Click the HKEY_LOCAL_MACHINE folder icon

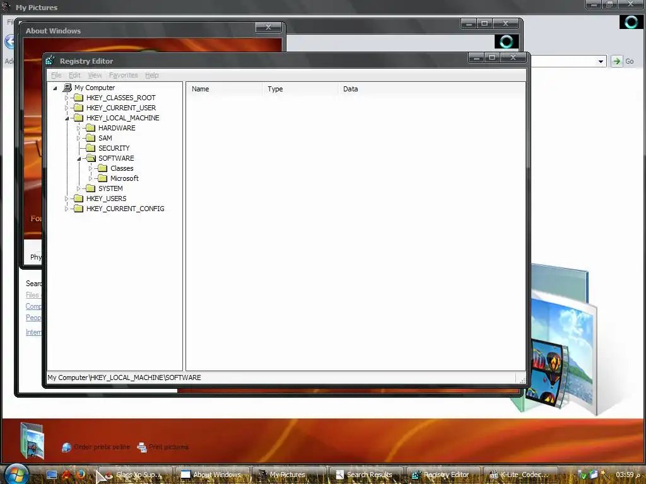point(78,118)
